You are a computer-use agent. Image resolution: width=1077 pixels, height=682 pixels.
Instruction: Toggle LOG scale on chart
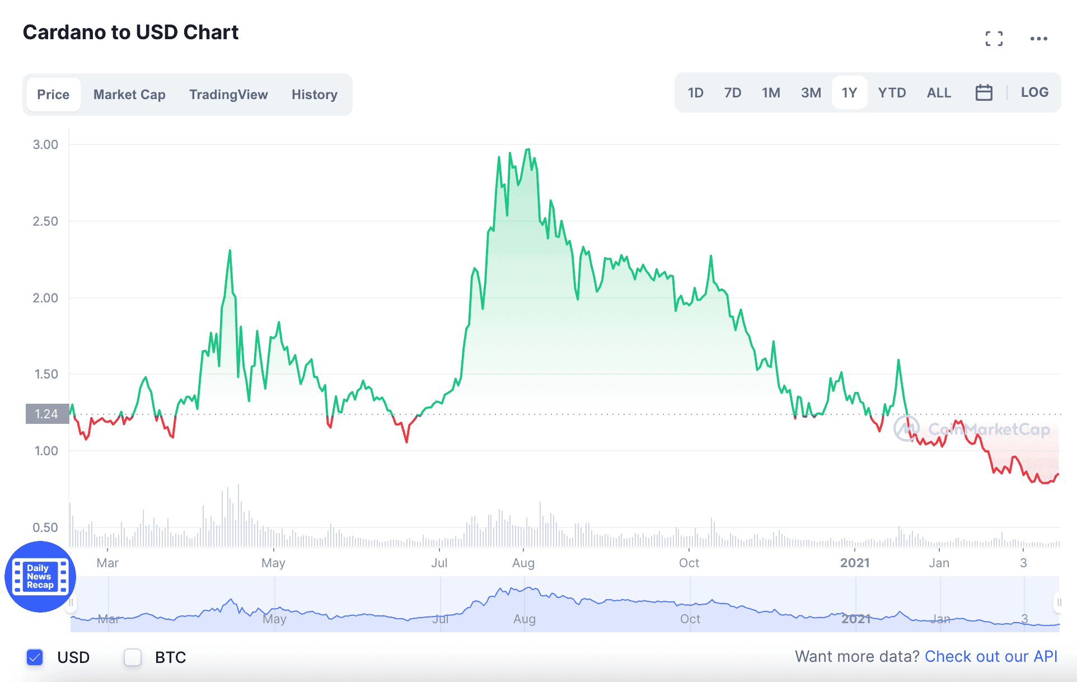(1034, 92)
